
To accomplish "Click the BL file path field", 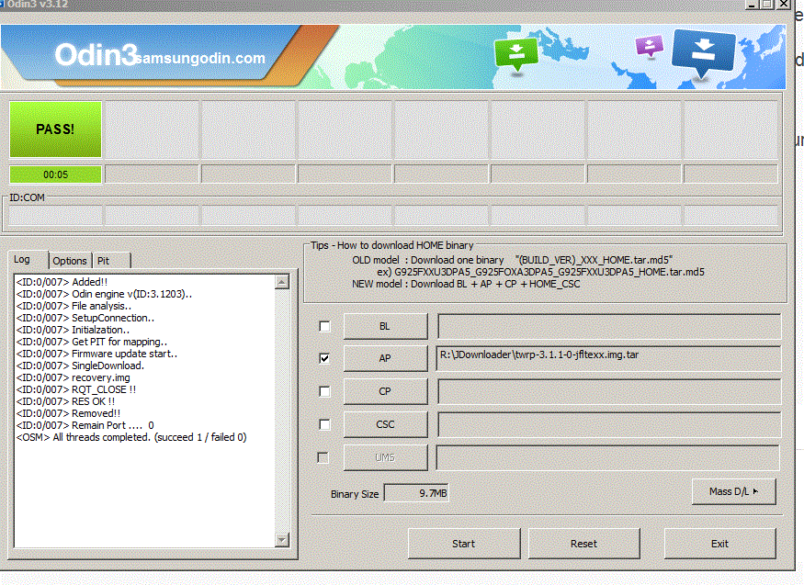I will (609, 326).
